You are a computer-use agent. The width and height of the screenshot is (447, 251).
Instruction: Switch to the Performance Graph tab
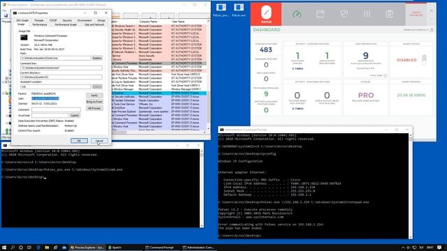click(66, 25)
